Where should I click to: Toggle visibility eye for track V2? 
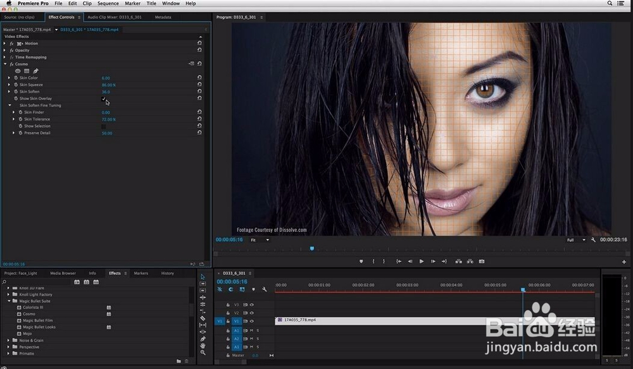[252, 313]
